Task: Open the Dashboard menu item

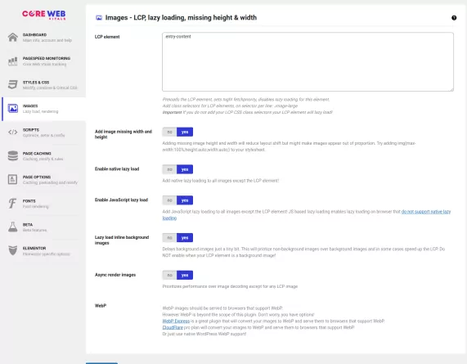Action: pos(43,38)
